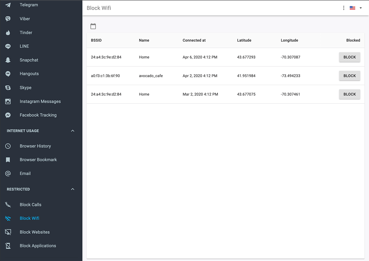Open the Facebook Tracking link

pyautogui.click(x=38, y=115)
